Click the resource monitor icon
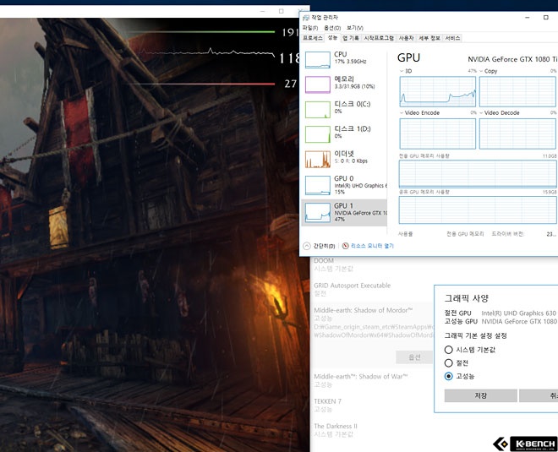The width and height of the screenshot is (558, 452). click(x=345, y=246)
